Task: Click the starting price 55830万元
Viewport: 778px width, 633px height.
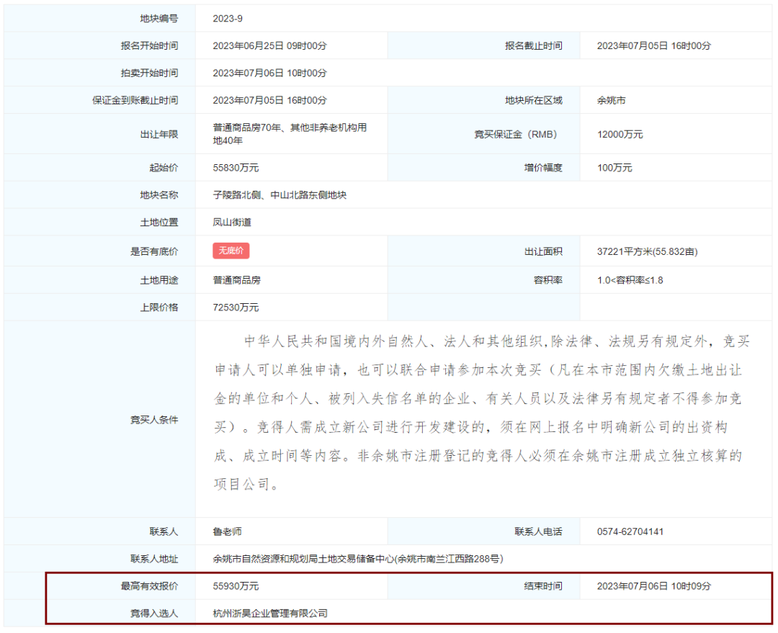Action: click(x=236, y=168)
